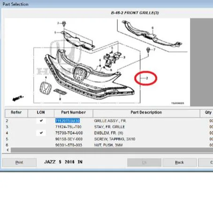This screenshot has height=213, width=213.
Task: Click the FR direction arrow in diagram
Action: click(x=18, y=98)
